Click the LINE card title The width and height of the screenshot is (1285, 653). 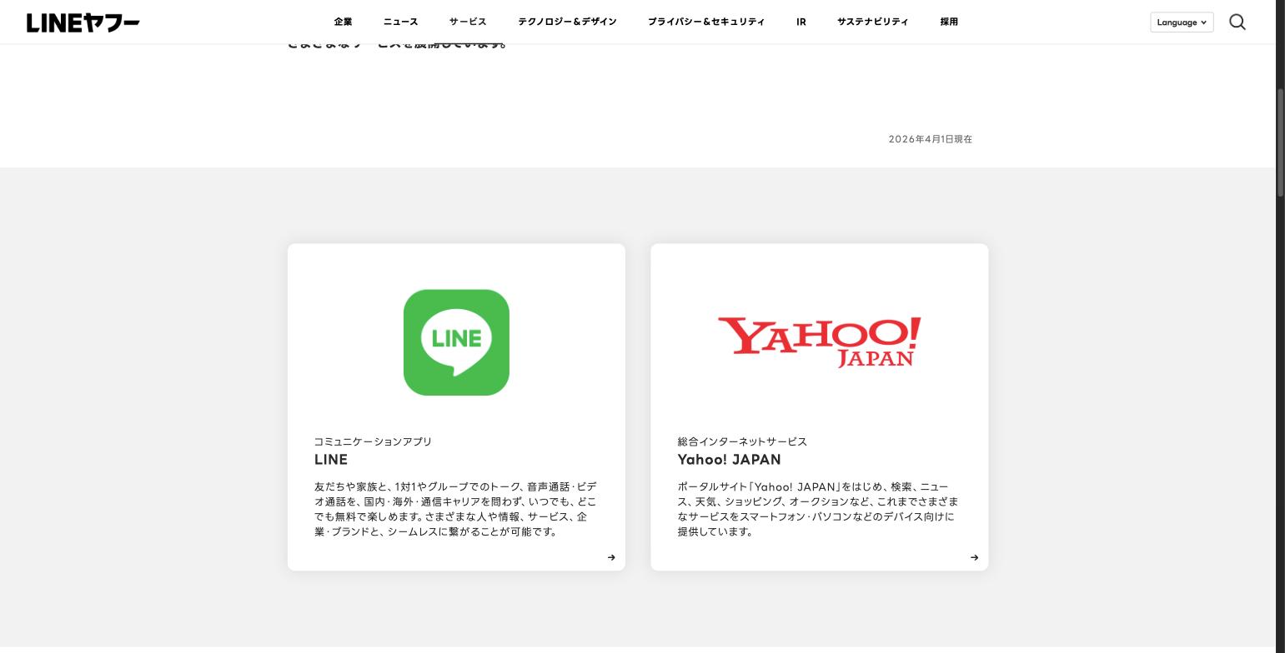331,459
